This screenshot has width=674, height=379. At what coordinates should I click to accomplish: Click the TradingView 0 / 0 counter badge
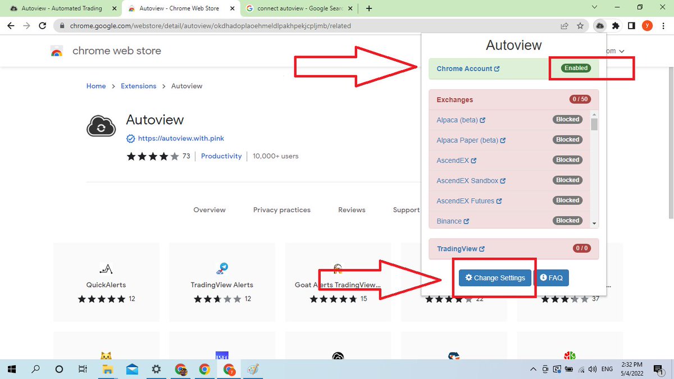(582, 248)
